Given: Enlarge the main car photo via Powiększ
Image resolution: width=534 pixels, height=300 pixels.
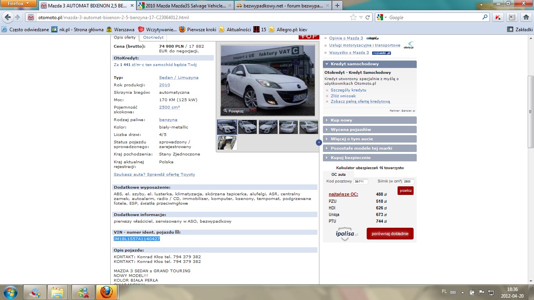Looking at the screenshot, I should tap(233, 111).
